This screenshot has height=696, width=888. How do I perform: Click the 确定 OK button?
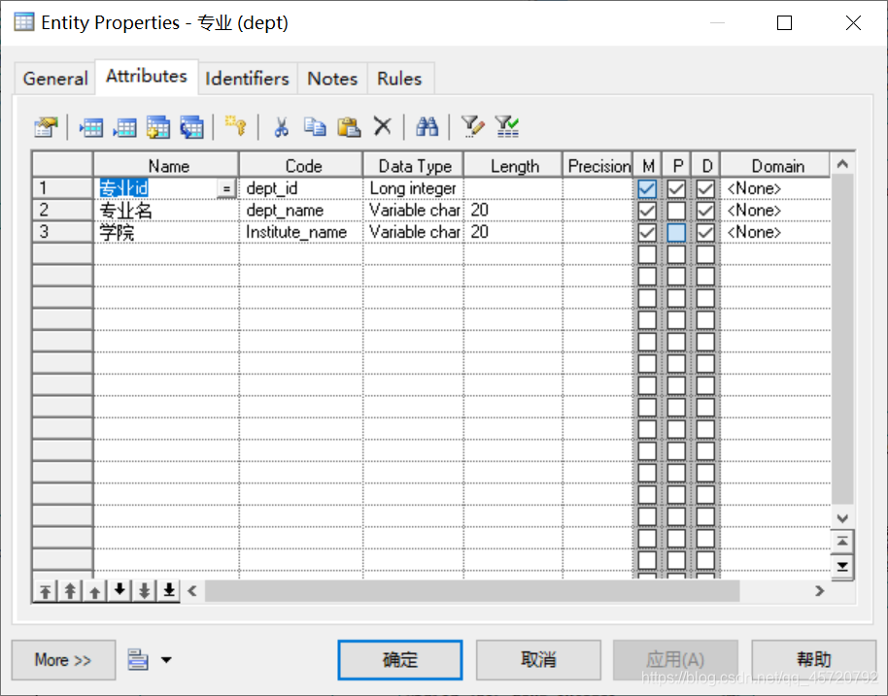tap(400, 660)
